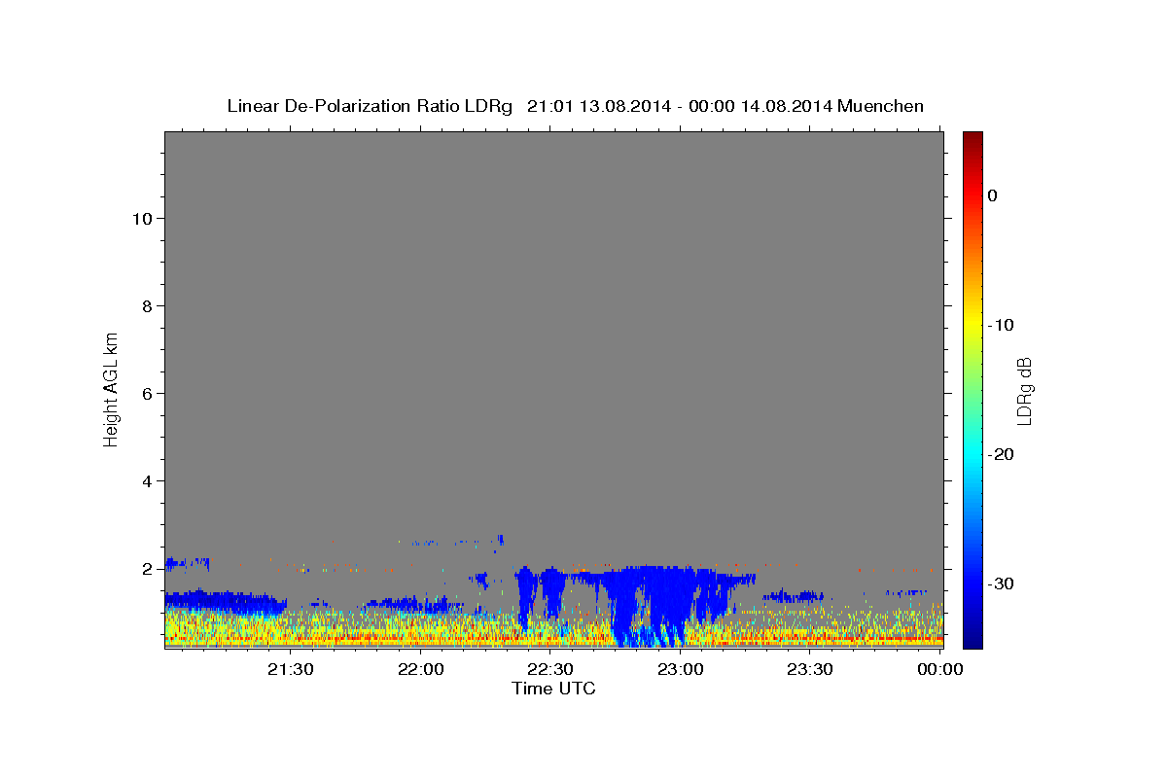This screenshot has height=778, width=1167.
Task: Select the 00:00 time tick label
Action: point(939,669)
